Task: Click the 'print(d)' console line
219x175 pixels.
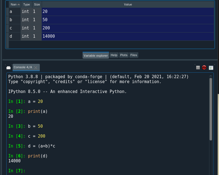Action: pyautogui.click(x=28, y=156)
